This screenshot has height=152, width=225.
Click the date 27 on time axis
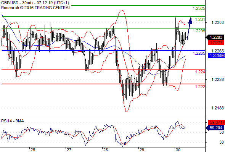(x=69, y=150)
